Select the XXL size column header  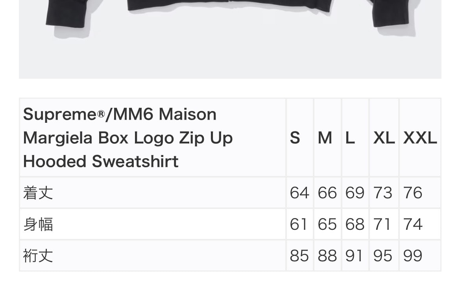(420, 138)
